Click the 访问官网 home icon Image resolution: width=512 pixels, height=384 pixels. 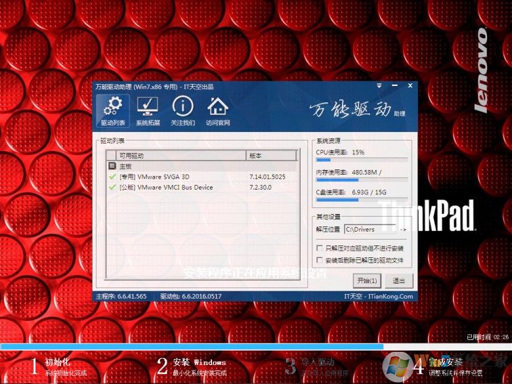tap(217, 110)
